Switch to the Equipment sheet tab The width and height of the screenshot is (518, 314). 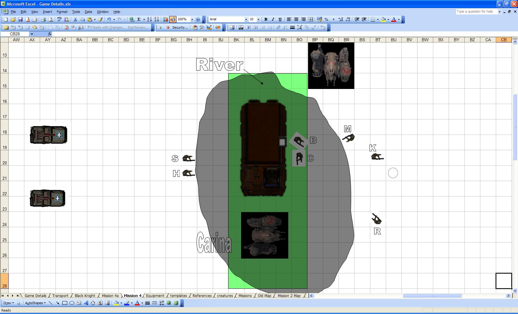coord(155,296)
